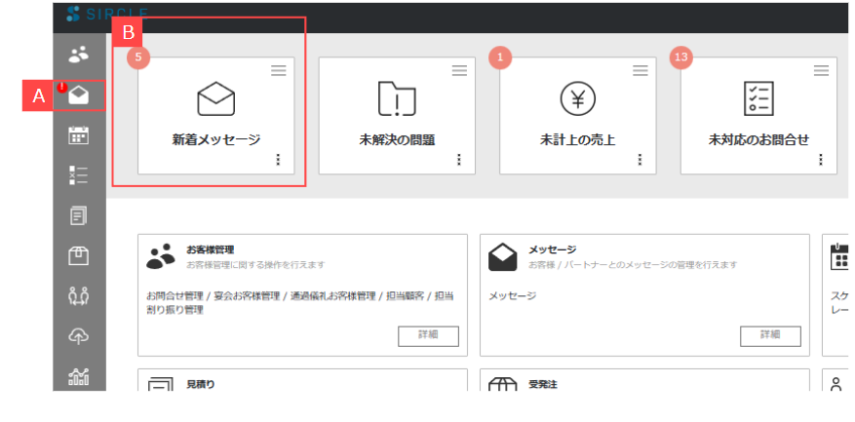Open the 新着メッセージ card
Viewport: 855px width, 422px height.
coord(216,115)
